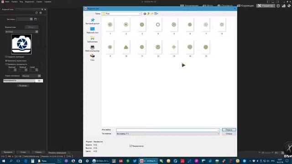Screen dimensions: 292x164
Task: Open Network in the dialog sidebar
Action: coord(92,57)
